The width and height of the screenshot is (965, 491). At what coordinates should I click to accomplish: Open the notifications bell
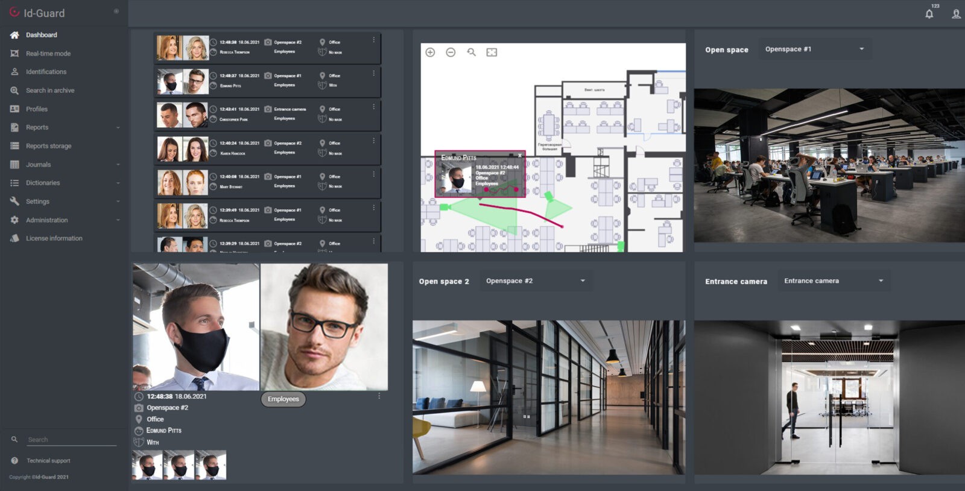pyautogui.click(x=929, y=14)
